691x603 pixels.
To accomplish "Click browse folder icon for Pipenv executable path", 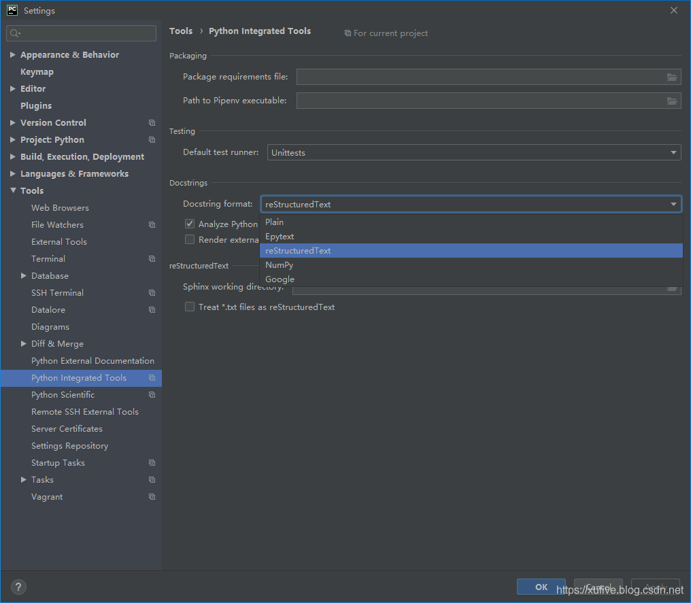I will click(x=671, y=101).
